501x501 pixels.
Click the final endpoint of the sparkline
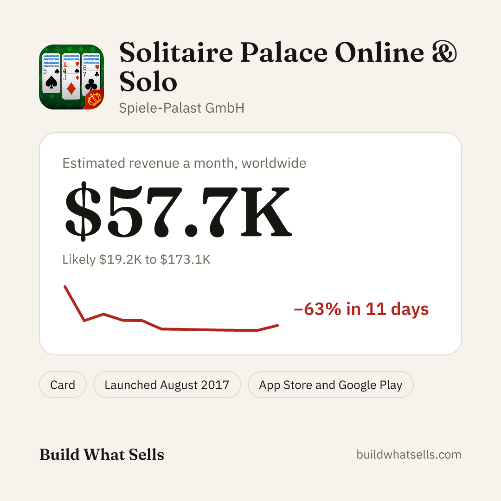[x=278, y=326]
